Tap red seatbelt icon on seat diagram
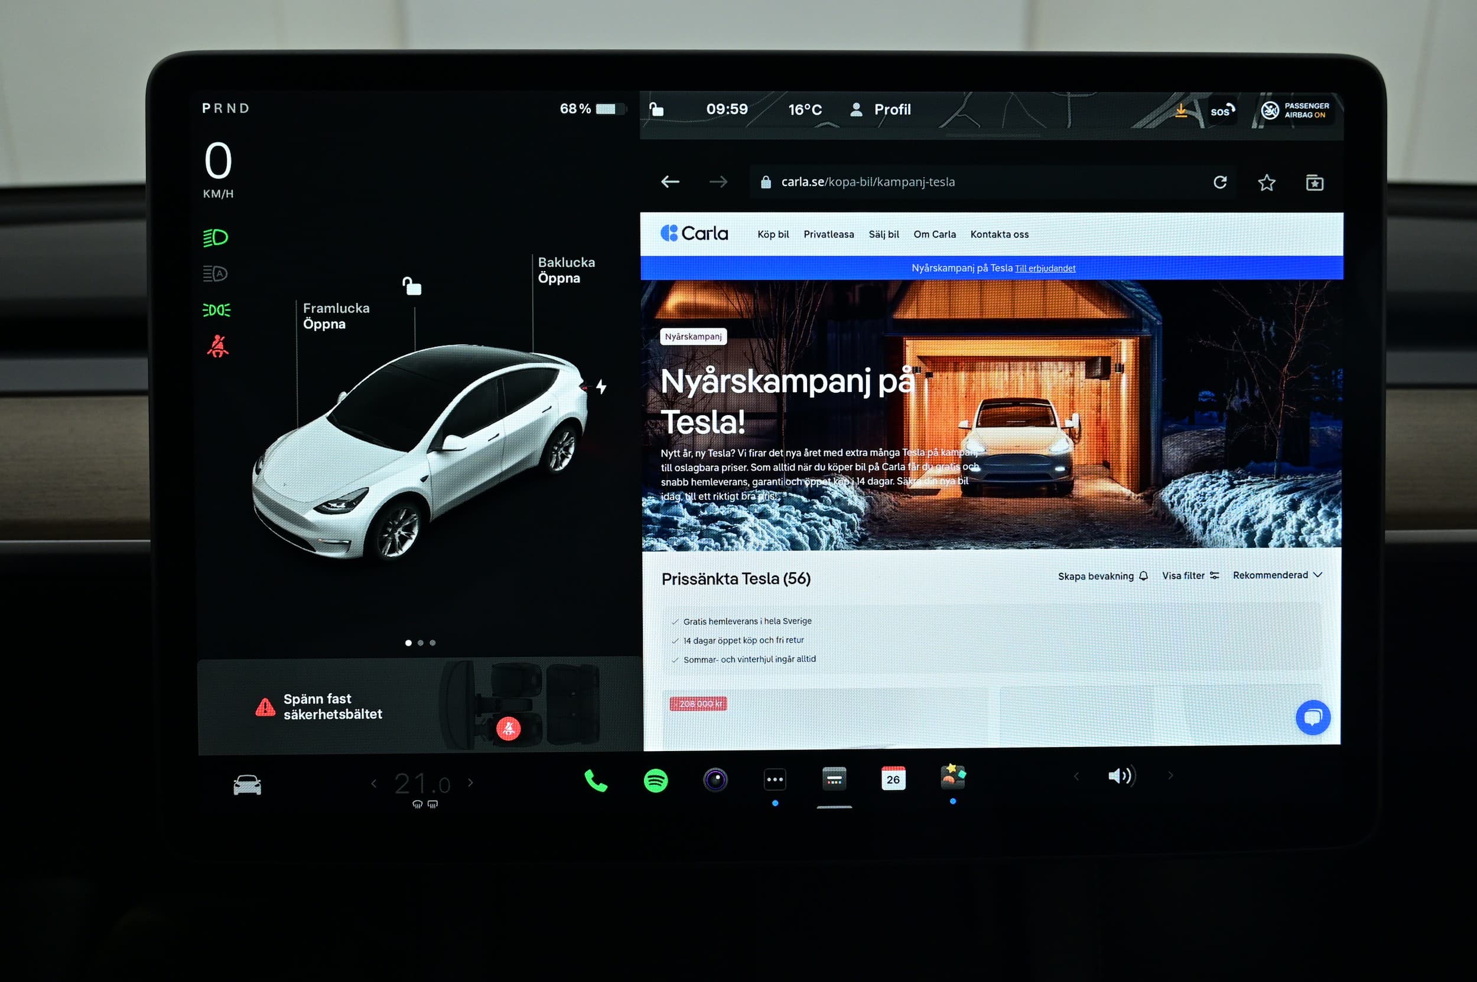The height and width of the screenshot is (982, 1477). coord(508,728)
